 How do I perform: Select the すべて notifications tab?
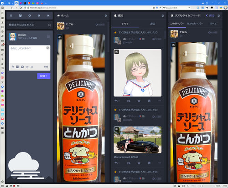[x=125, y=24]
